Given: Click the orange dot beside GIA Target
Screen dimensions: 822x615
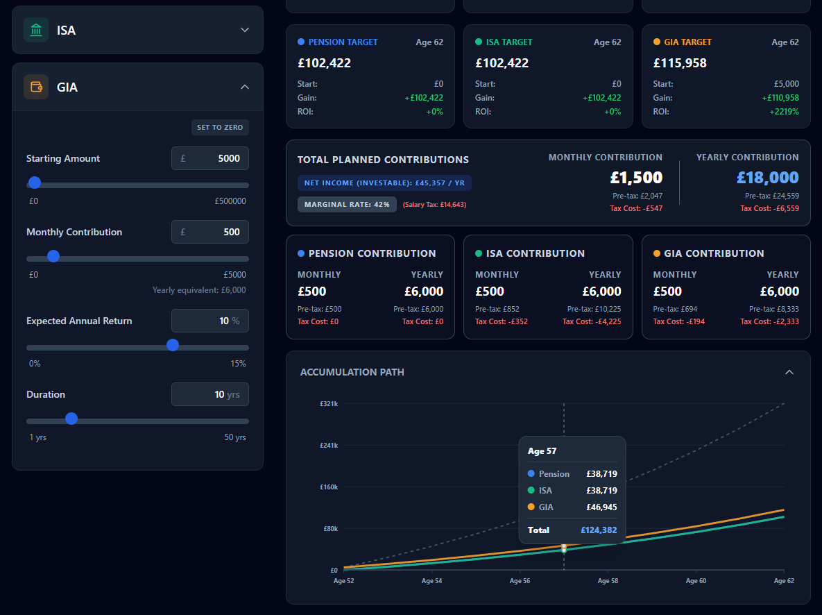Looking at the screenshot, I should point(657,42).
